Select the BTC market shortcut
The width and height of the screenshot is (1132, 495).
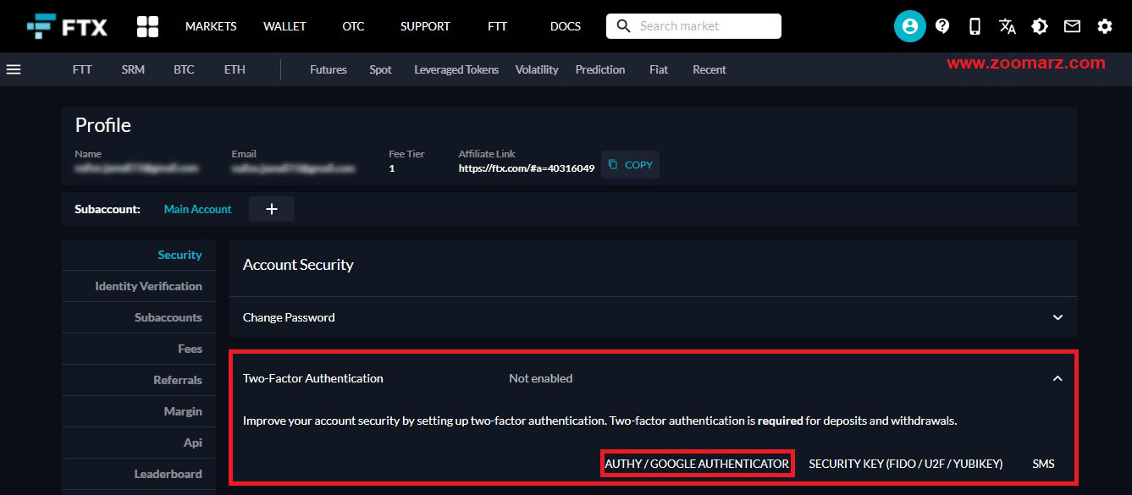[184, 69]
